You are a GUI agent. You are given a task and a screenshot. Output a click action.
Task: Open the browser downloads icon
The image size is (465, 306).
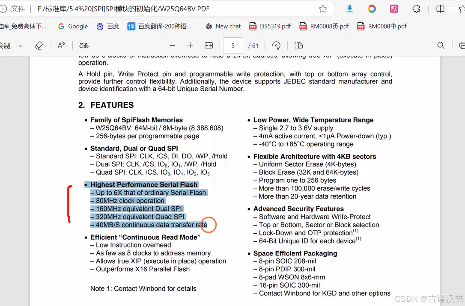point(350,9)
